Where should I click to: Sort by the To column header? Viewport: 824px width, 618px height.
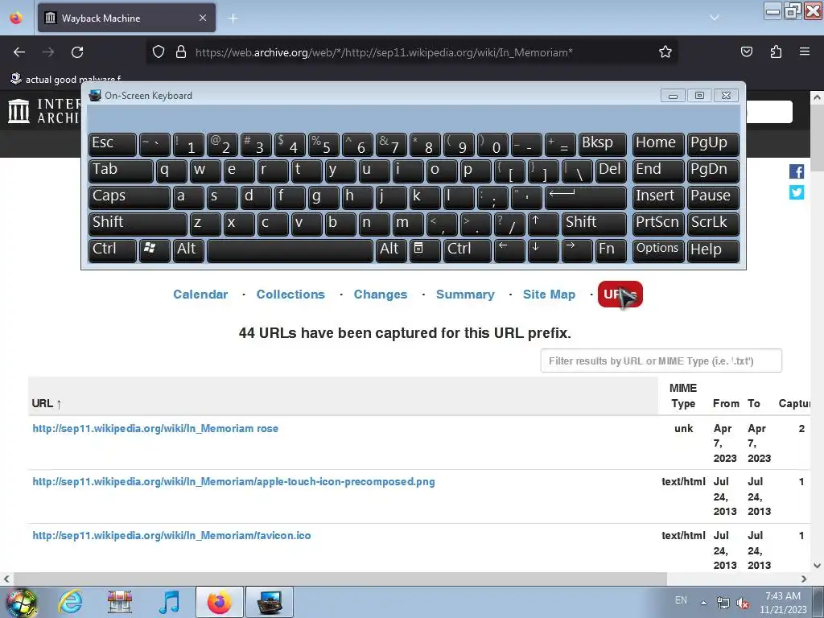[x=753, y=404]
